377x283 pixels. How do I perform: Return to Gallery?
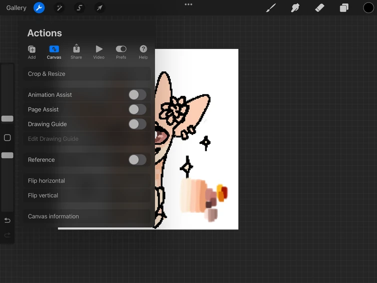point(16,8)
